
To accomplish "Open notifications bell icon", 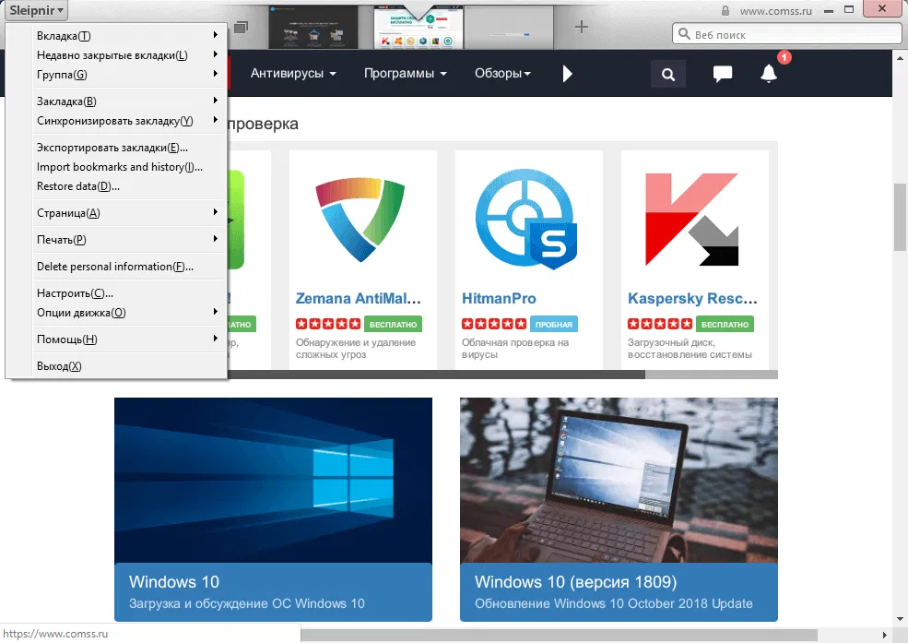I will [769, 74].
